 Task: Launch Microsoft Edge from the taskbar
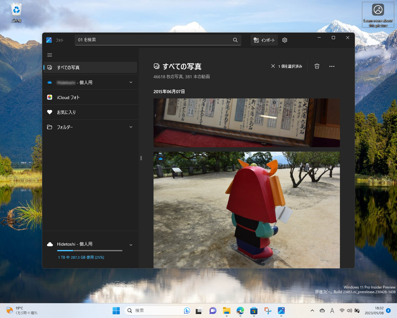click(x=240, y=310)
